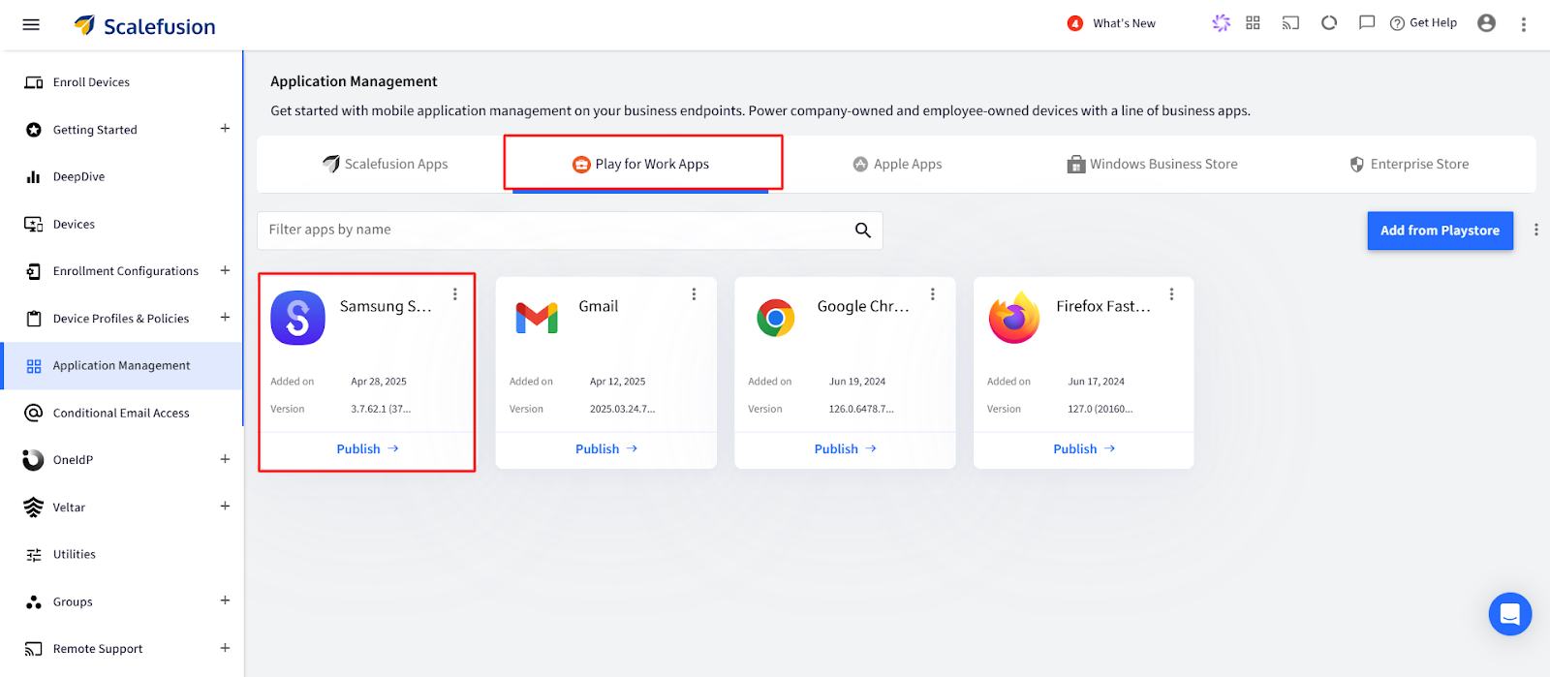Open Getting Started in sidebar
Viewport: 1550px width, 677px height.
pos(95,130)
